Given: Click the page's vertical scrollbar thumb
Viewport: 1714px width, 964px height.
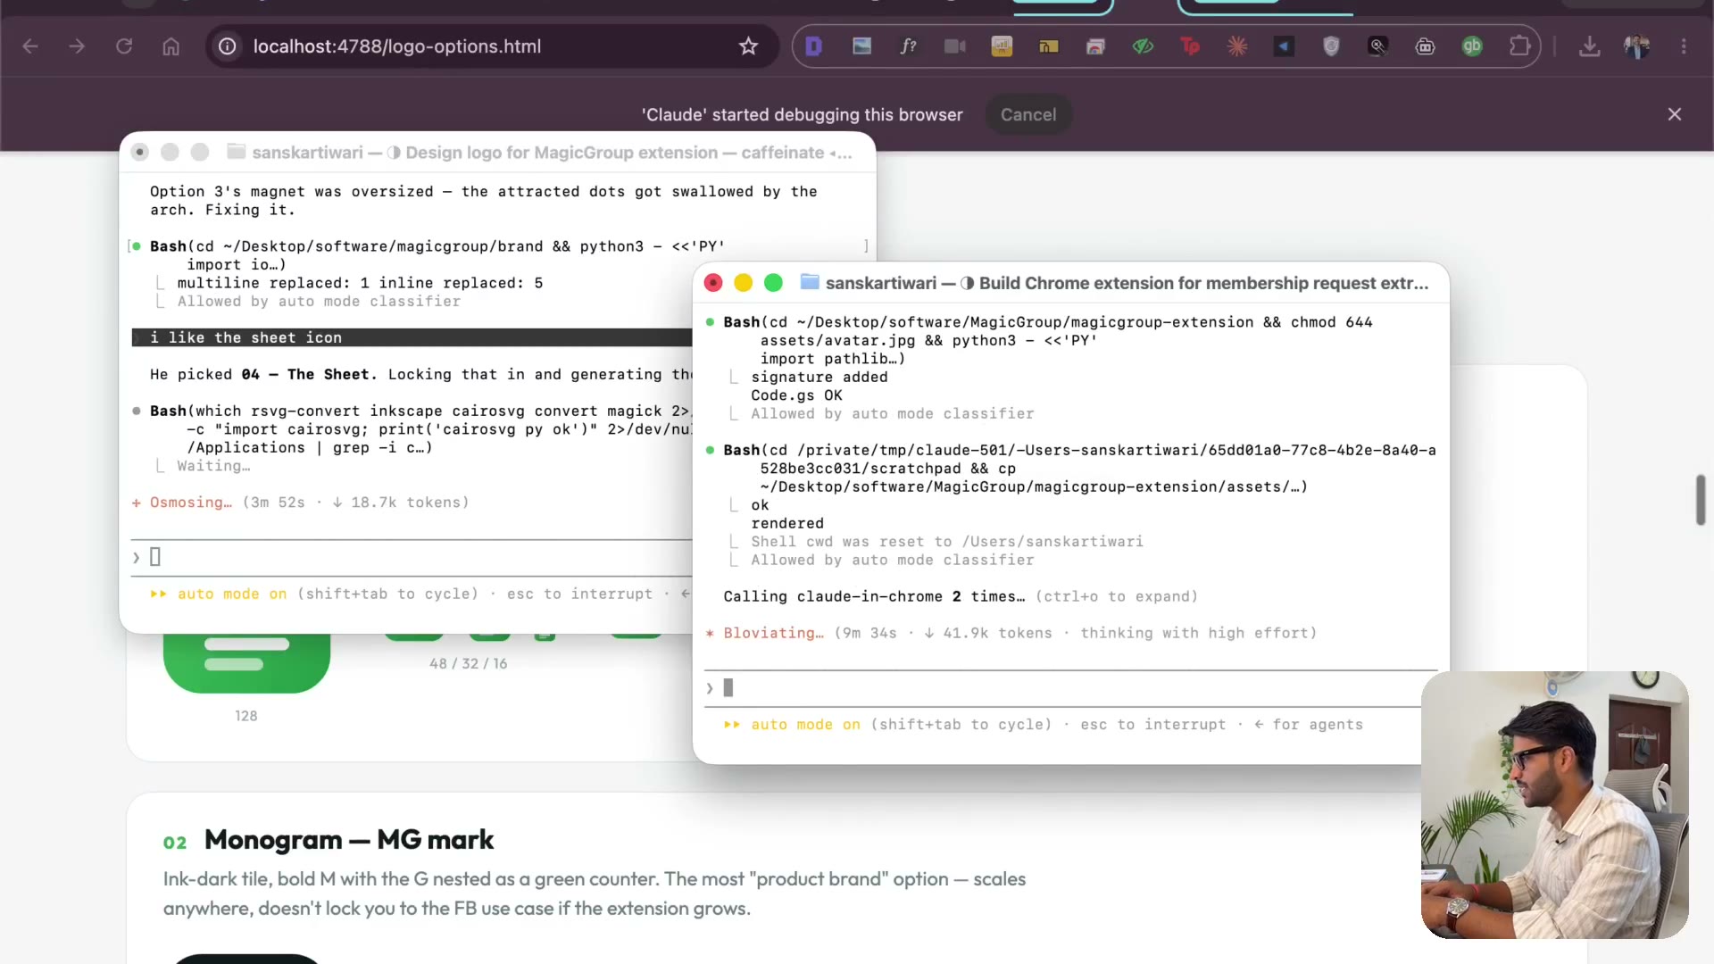Looking at the screenshot, I should (1701, 500).
